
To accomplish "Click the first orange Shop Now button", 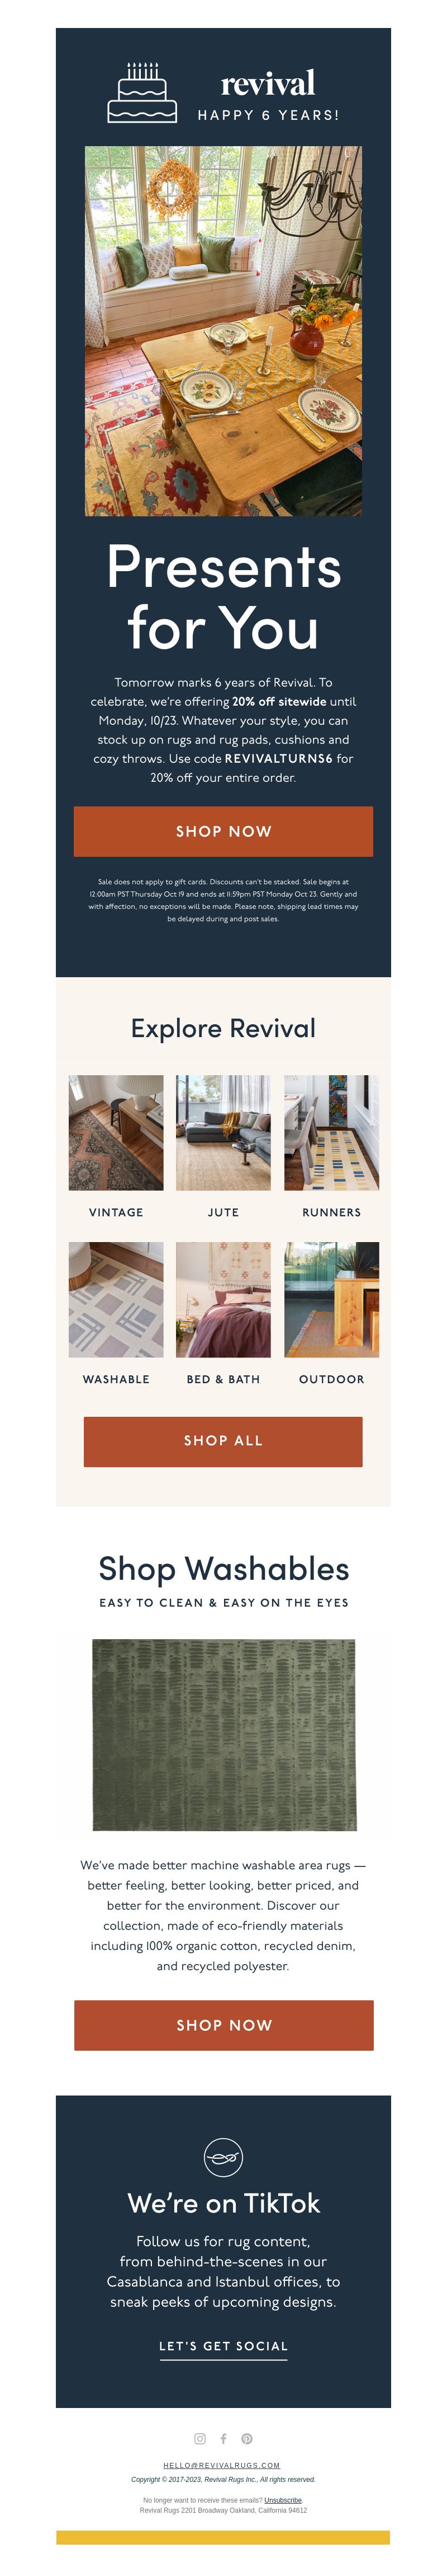I will click(223, 831).
